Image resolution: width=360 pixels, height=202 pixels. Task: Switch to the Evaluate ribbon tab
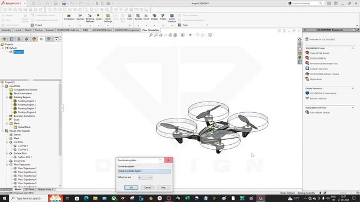click(x=49, y=30)
